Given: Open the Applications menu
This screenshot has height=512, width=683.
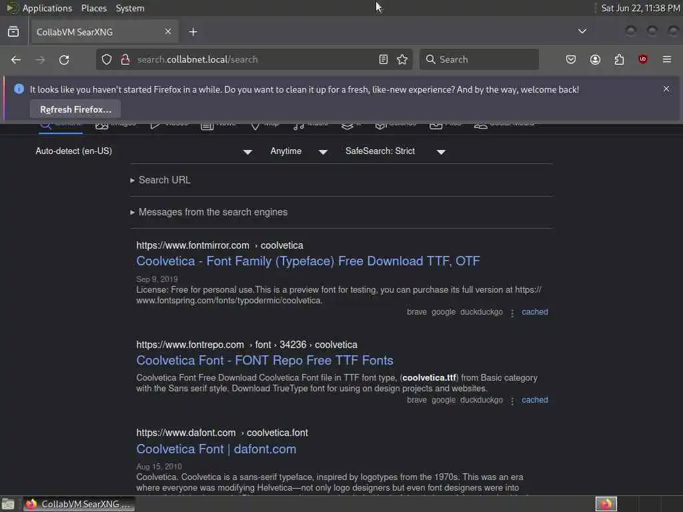Looking at the screenshot, I should click(47, 8).
